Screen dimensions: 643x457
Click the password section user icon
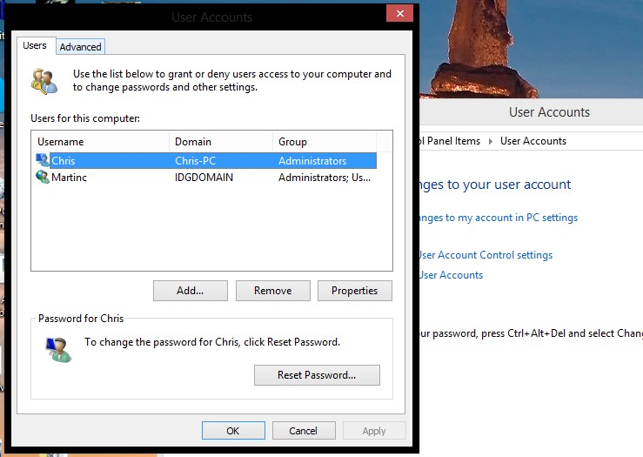[x=58, y=350]
